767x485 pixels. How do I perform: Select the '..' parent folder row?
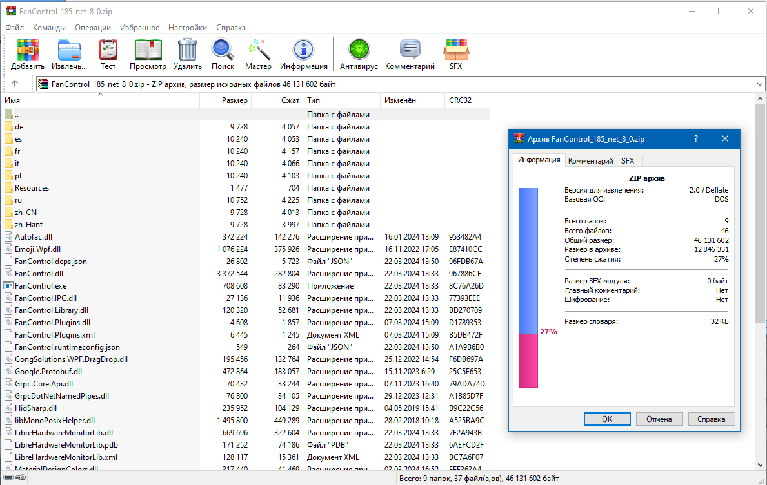pyautogui.click(x=246, y=115)
